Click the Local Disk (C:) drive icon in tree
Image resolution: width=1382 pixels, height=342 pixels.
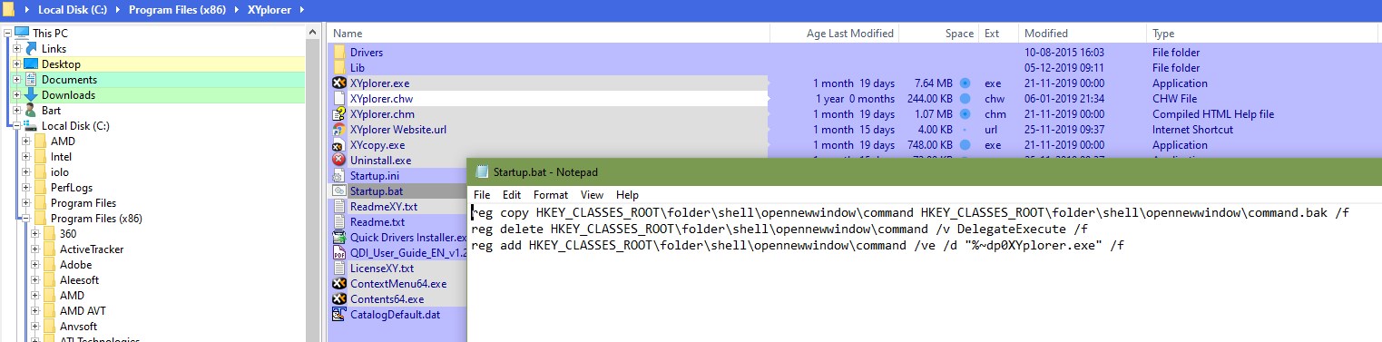click(x=31, y=125)
